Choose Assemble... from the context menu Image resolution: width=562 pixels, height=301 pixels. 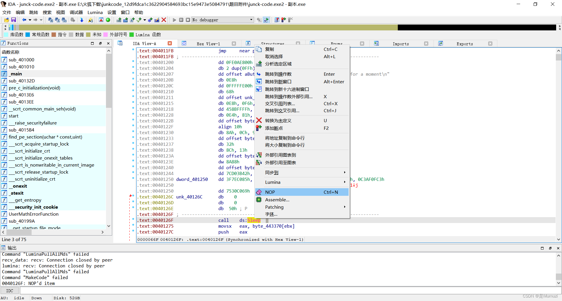pyautogui.click(x=302, y=200)
